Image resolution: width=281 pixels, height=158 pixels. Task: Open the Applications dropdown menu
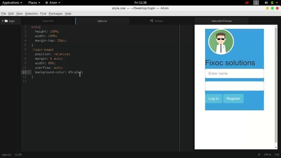pos(12,3)
